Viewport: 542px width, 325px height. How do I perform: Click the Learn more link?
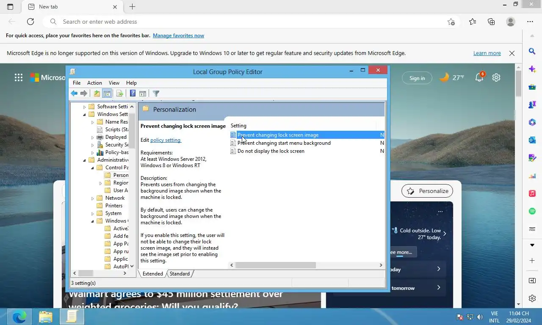point(487,53)
